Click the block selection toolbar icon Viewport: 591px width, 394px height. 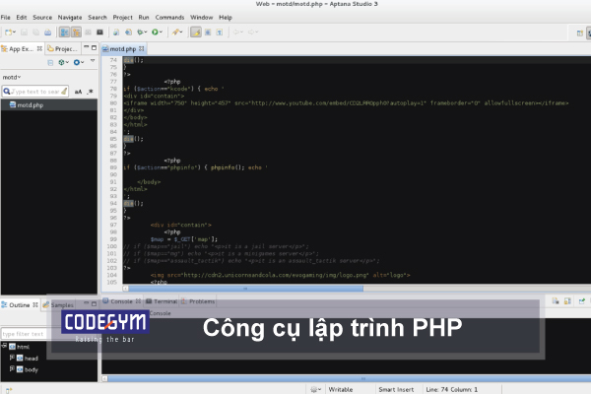208,33
